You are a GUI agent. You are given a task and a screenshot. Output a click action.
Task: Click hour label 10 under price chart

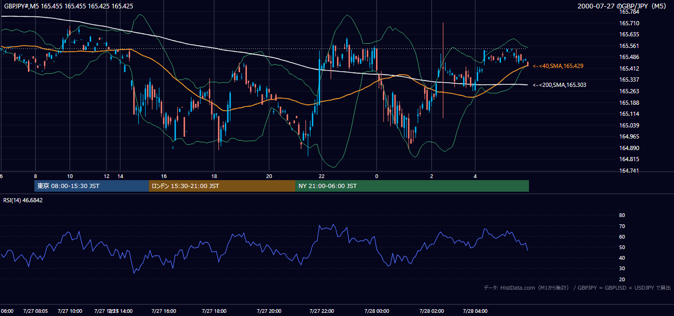[x=70, y=176]
